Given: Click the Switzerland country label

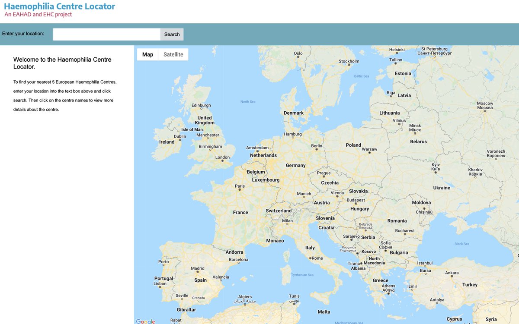Looking at the screenshot, I should point(279,211).
